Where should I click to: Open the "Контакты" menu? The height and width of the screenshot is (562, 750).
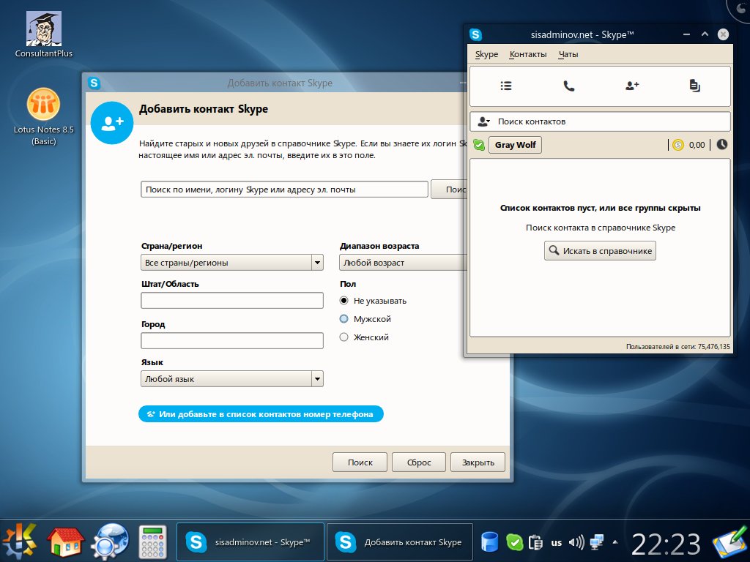528,55
